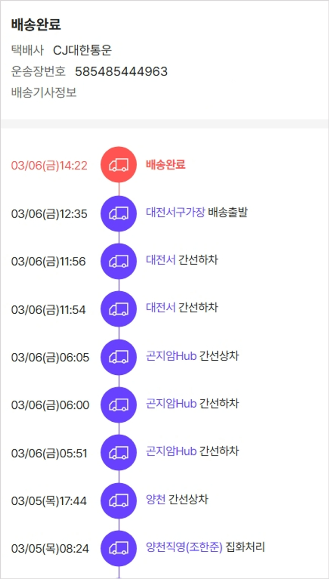Screen dimensions: 329x579
Task: Click the red 배송완료 status text
Action: 165,164
